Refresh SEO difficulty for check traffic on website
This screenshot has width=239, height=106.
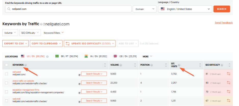(229, 83)
